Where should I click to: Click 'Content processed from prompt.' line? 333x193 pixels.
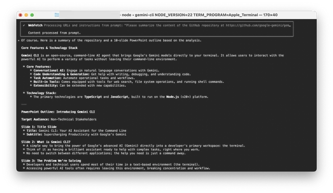point(55,33)
